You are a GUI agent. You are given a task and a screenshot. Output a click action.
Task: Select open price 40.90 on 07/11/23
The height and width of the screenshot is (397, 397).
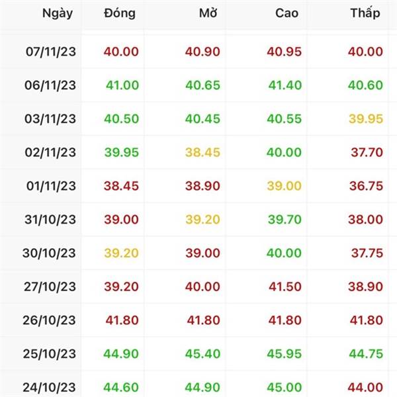[x=202, y=52]
